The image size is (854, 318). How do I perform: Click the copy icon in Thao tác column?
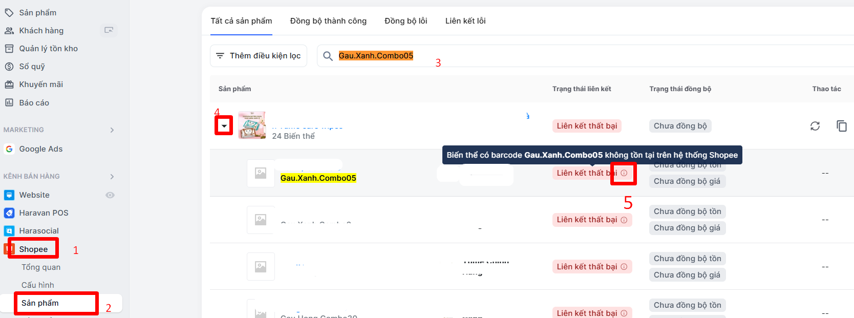point(842,126)
